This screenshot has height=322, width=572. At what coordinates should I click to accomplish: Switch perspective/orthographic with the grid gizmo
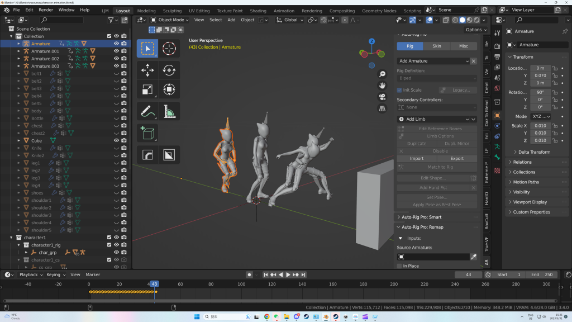tap(382, 108)
